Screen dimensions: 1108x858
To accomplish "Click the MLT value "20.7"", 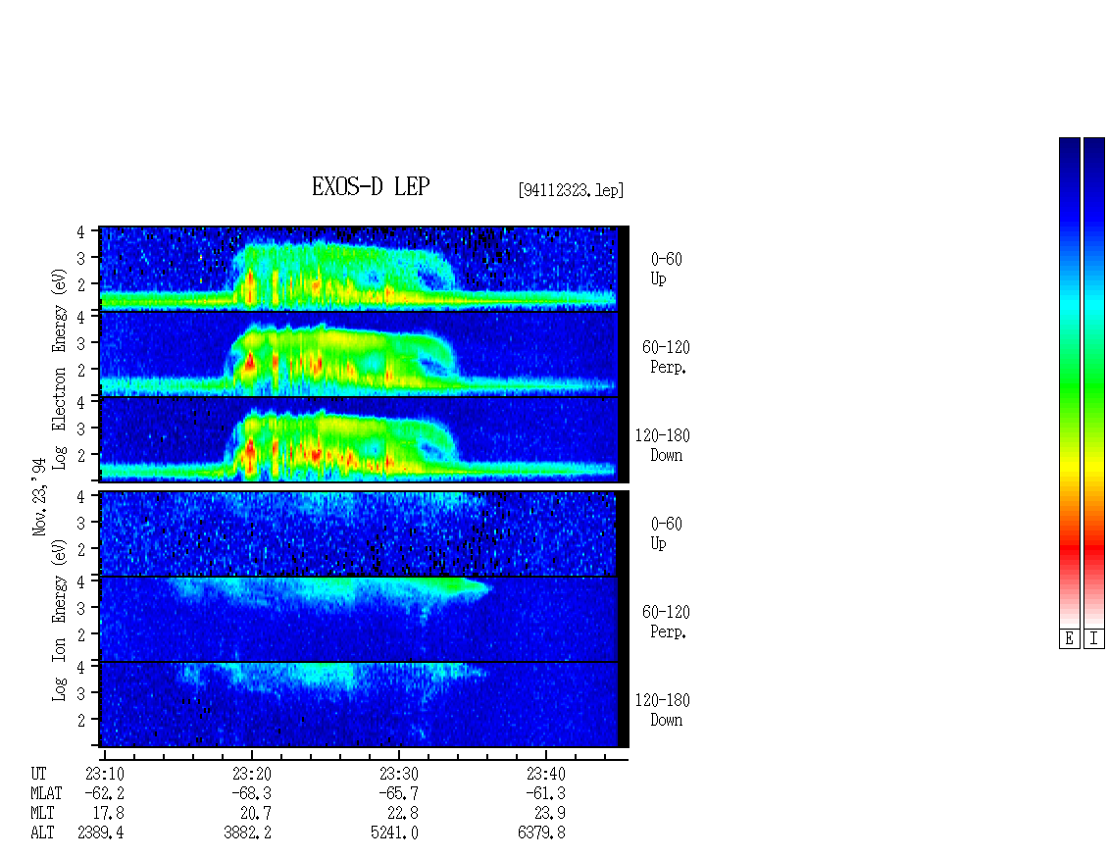I will pos(256,814).
